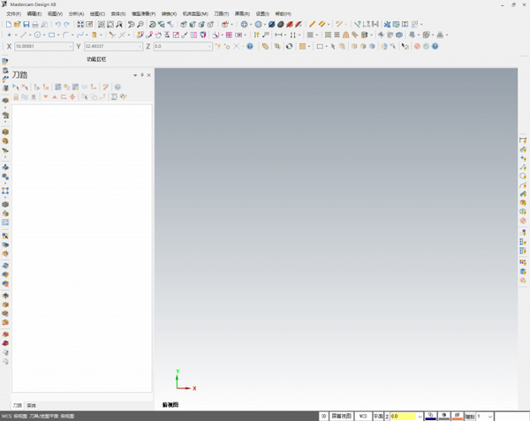Click the gray color swatch in status bar
Screen dimensions: 530x421
(x=443, y=416)
